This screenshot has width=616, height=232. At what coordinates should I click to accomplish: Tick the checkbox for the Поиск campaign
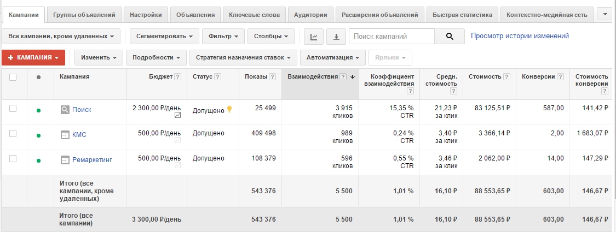(x=13, y=109)
